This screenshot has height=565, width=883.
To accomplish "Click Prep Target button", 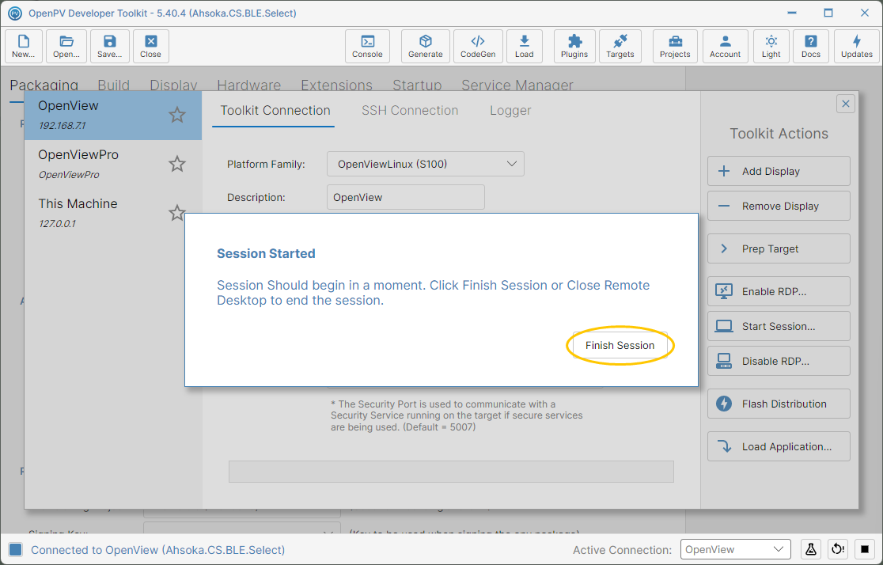I will point(779,249).
